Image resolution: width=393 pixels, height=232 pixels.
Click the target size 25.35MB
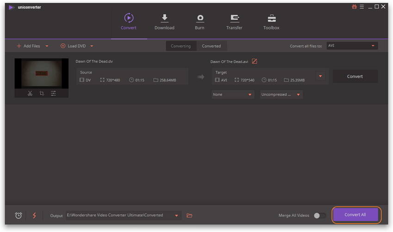click(297, 80)
